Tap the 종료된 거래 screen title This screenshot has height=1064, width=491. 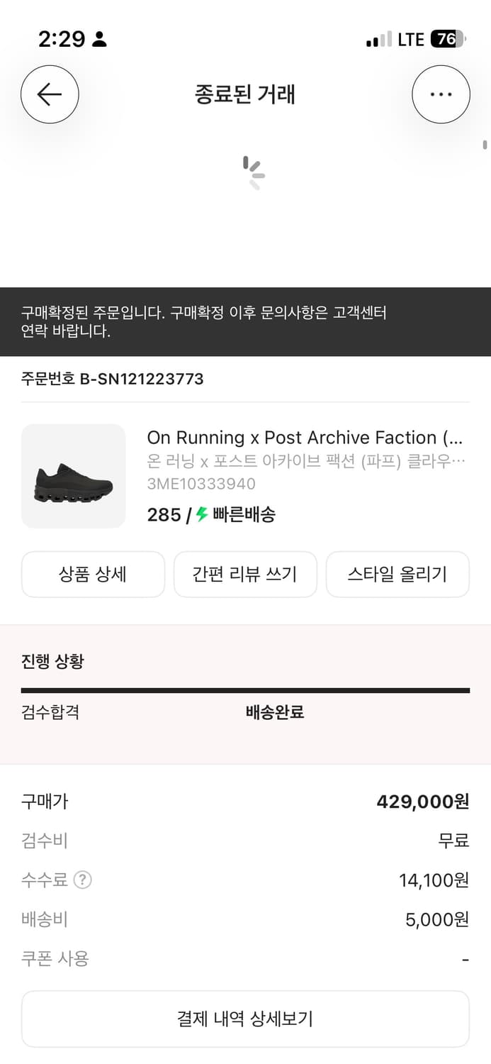click(245, 94)
